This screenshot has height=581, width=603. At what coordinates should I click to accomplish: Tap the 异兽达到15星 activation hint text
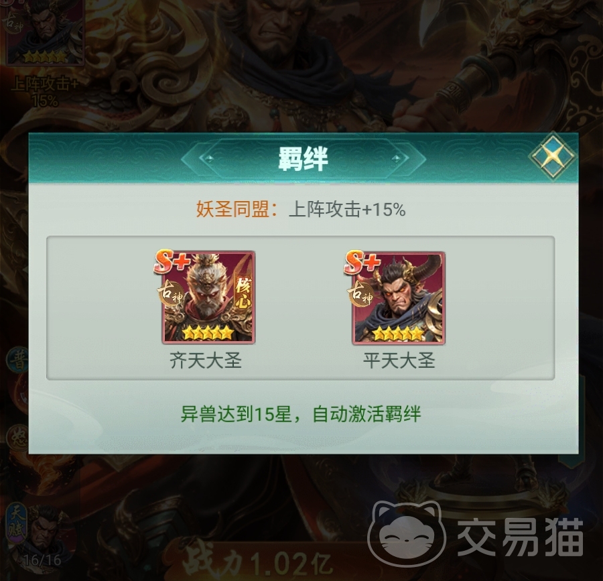(x=301, y=414)
